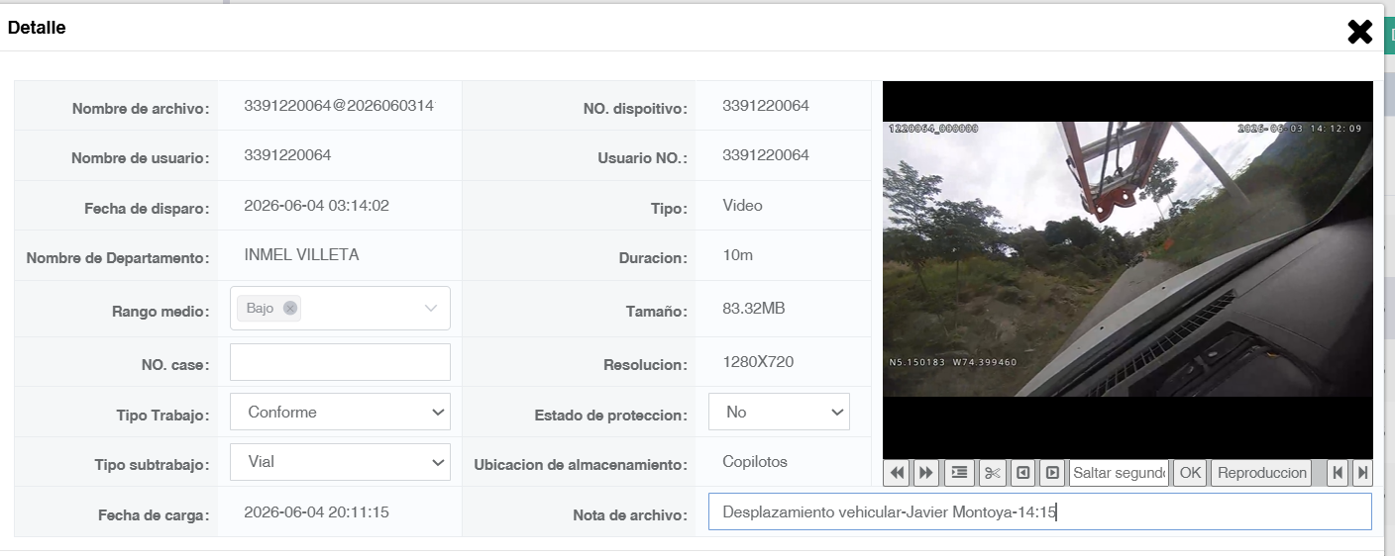Click the scissors clip icon
Screen dimensions: 1395x556
click(x=993, y=473)
